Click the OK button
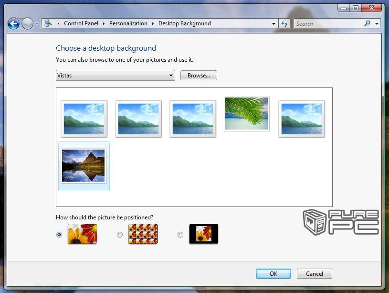This screenshot has height=293, width=389. coord(273,273)
